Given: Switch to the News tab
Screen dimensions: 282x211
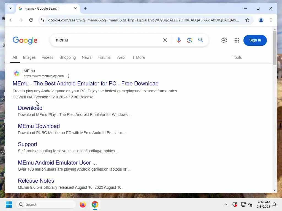Looking at the screenshot, I should pyautogui.click(x=86, y=57).
